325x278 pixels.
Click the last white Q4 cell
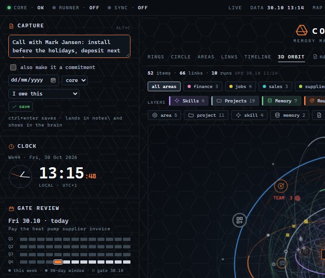(127, 262)
